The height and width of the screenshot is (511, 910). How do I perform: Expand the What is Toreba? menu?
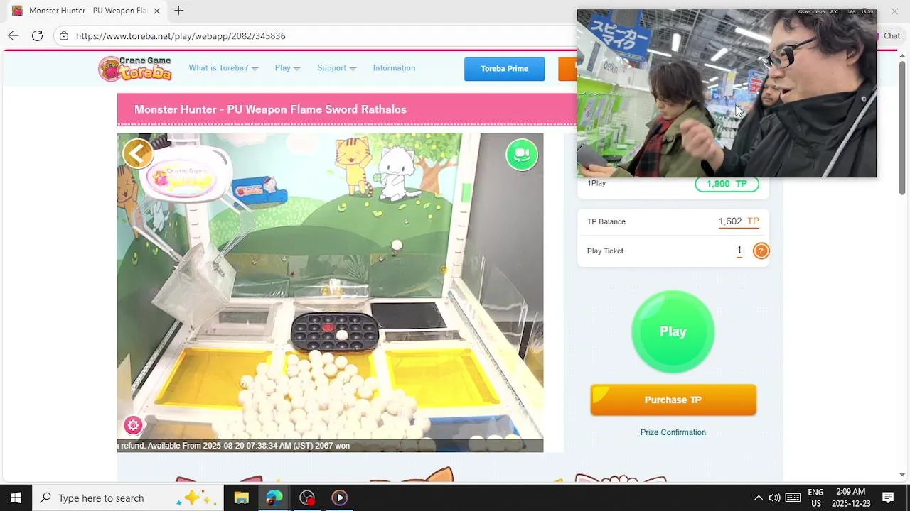[x=223, y=68]
